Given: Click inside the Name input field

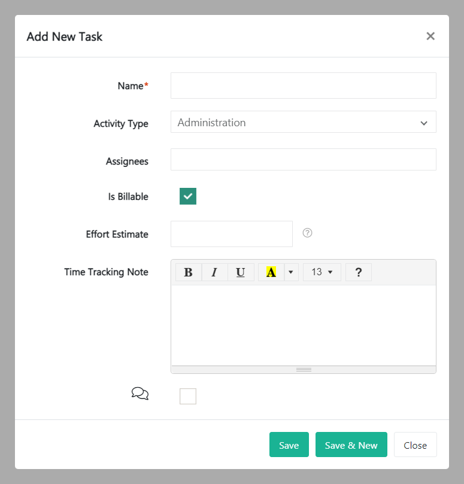Looking at the screenshot, I should coord(303,85).
